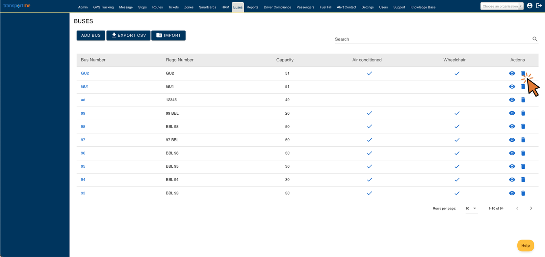
Task: View bus 94 using the eye icon
Action: coord(512,180)
